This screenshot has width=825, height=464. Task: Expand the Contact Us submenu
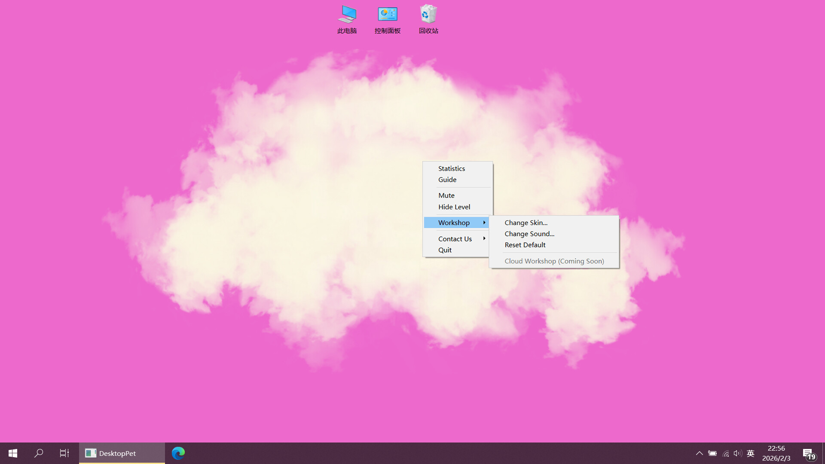(x=455, y=238)
